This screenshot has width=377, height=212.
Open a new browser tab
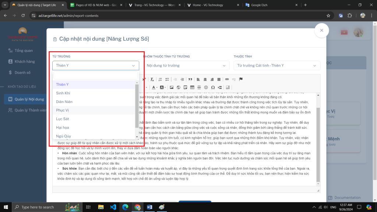(305, 5)
